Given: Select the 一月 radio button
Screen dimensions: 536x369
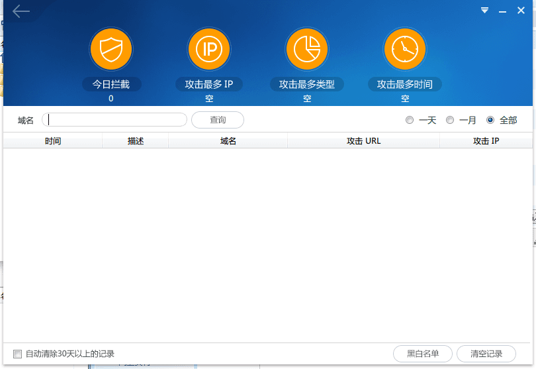Looking at the screenshot, I should point(450,120).
